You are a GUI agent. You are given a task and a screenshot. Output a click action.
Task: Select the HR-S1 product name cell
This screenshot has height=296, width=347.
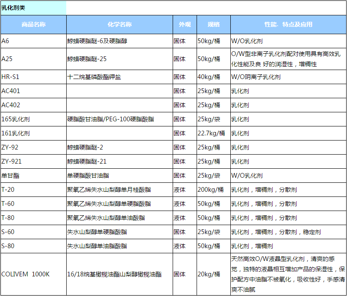click(33, 77)
